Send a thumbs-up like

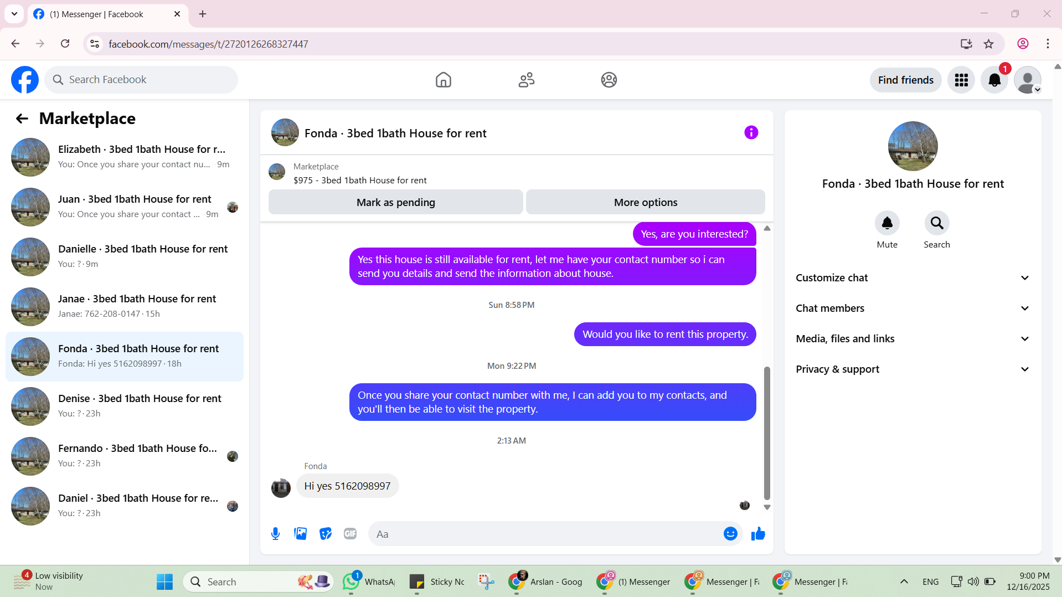(x=758, y=534)
